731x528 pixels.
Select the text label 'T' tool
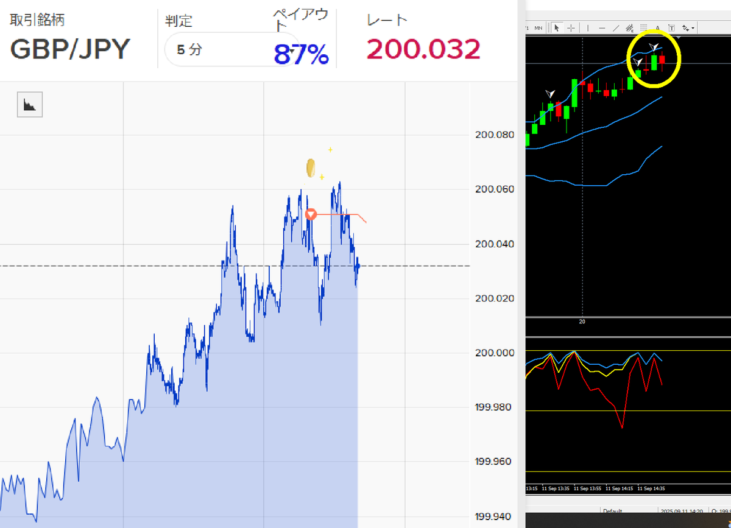(671, 28)
